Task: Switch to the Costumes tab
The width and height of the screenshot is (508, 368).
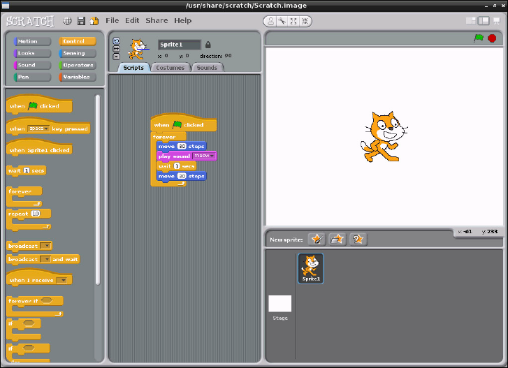Action: click(x=170, y=68)
